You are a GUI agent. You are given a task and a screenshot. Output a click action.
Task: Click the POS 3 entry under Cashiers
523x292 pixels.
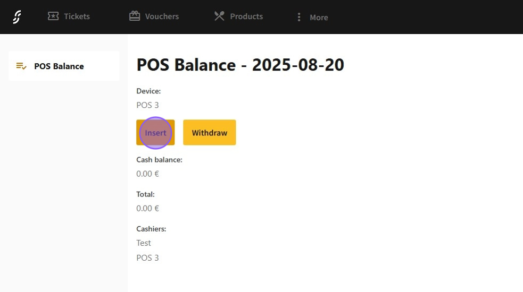tap(147, 258)
